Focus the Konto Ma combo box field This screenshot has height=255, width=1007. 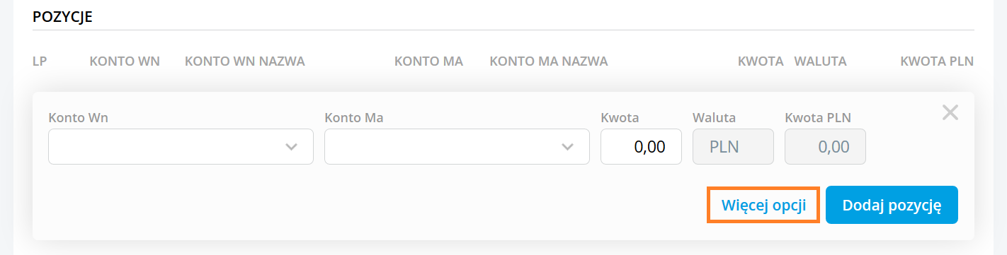[x=457, y=146]
